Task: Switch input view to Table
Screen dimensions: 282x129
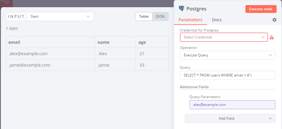Action: (144, 16)
